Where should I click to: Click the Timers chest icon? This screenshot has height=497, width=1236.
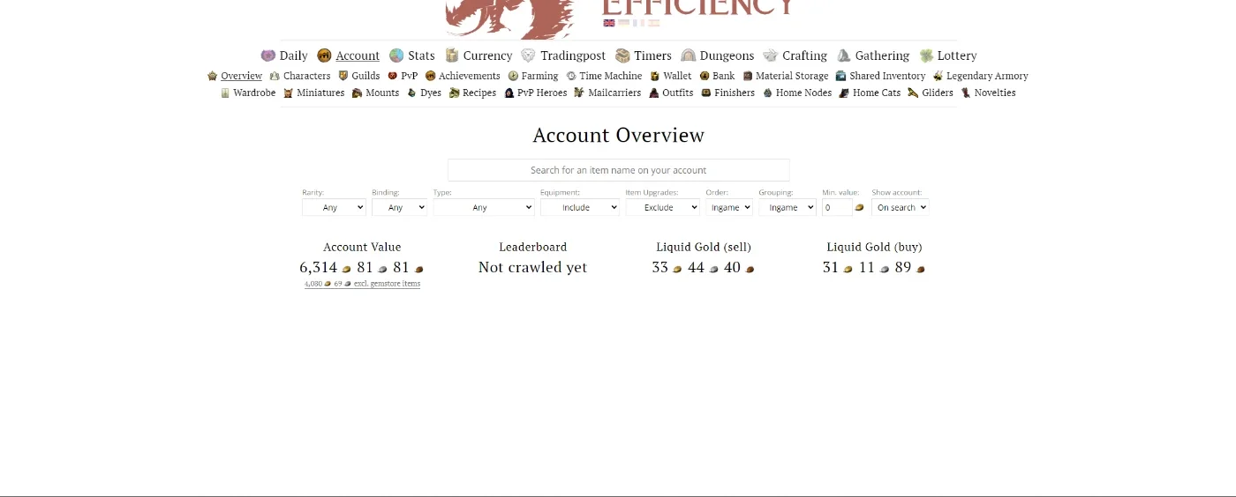tap(622, 56)
